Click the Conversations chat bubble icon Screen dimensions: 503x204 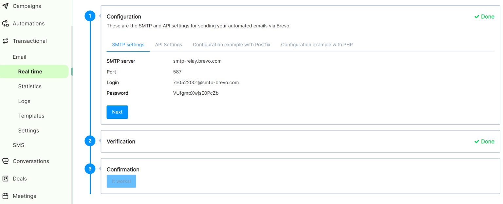coord(6,161)
